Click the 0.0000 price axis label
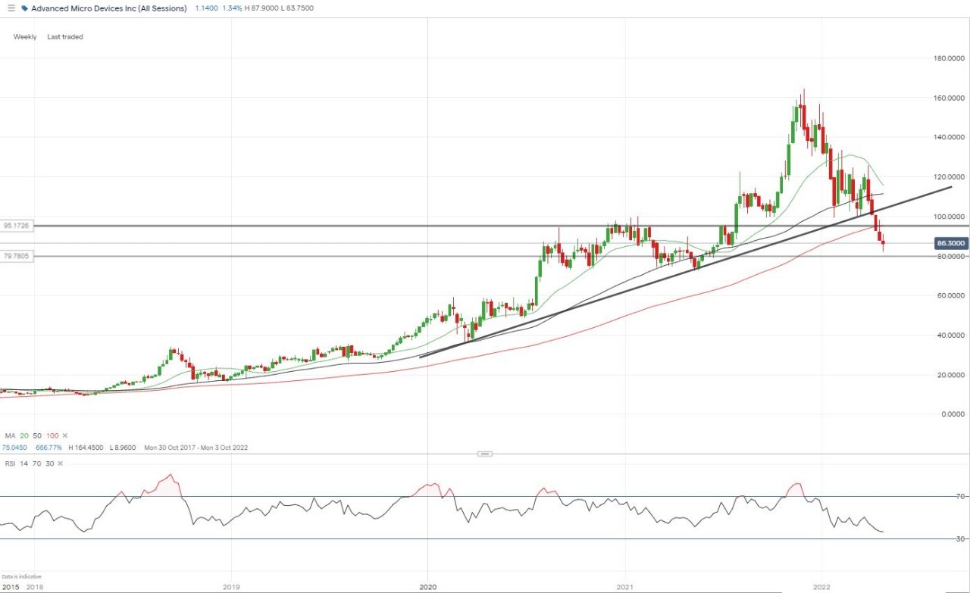970x593 pixels. coord(953,414)
